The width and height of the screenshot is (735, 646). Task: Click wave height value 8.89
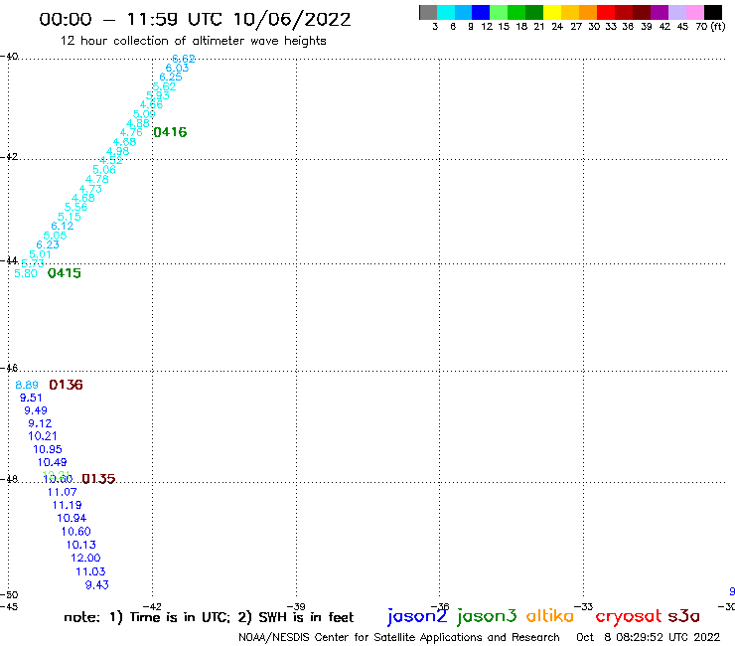(27, 386)
